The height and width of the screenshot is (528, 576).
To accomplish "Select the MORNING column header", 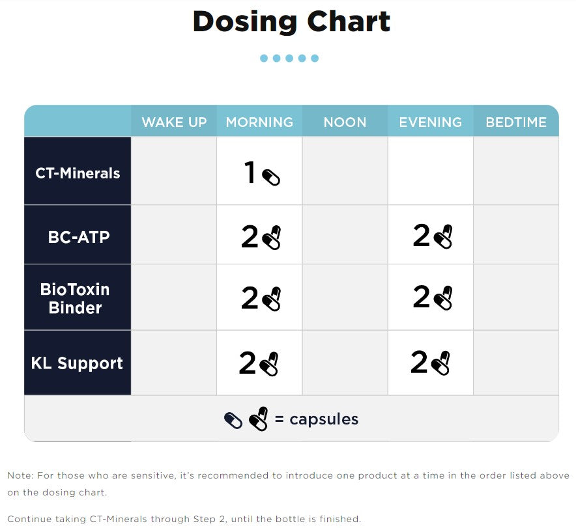I will click(x=259, y=122).
